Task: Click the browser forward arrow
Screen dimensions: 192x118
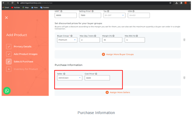Action: [8, 3]
